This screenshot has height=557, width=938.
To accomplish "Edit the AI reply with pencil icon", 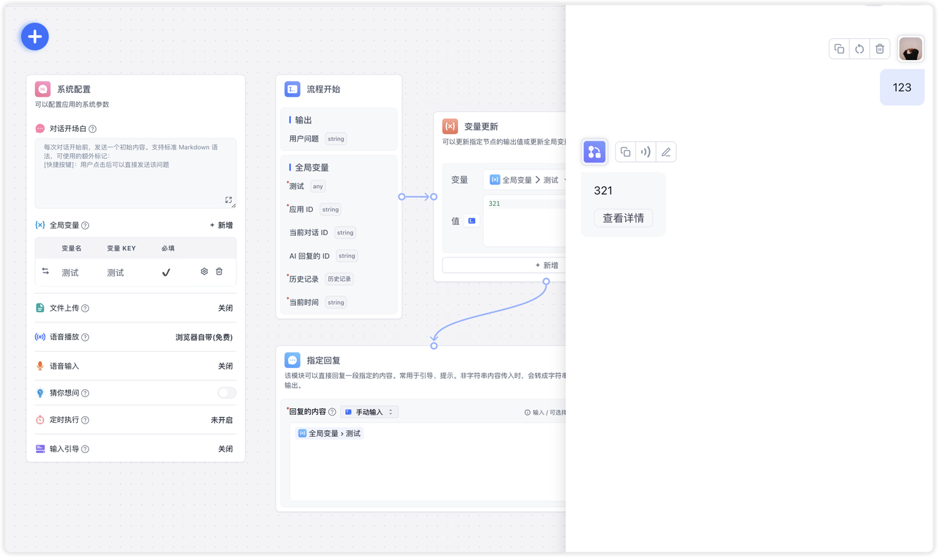I will 666,152.
